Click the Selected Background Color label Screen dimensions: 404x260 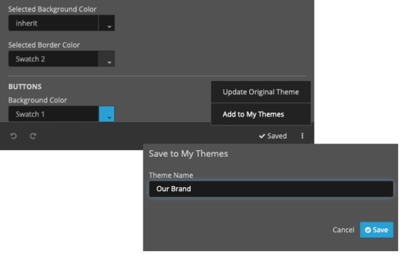click(53, 9)
